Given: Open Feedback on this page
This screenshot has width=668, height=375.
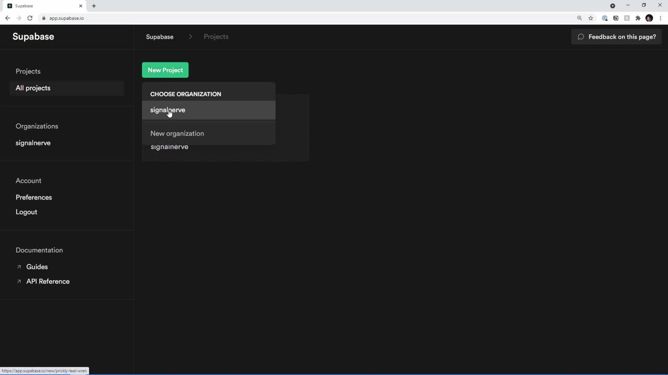Looking at the screenshot, I should pyautogui.click(x=616, y=37).
